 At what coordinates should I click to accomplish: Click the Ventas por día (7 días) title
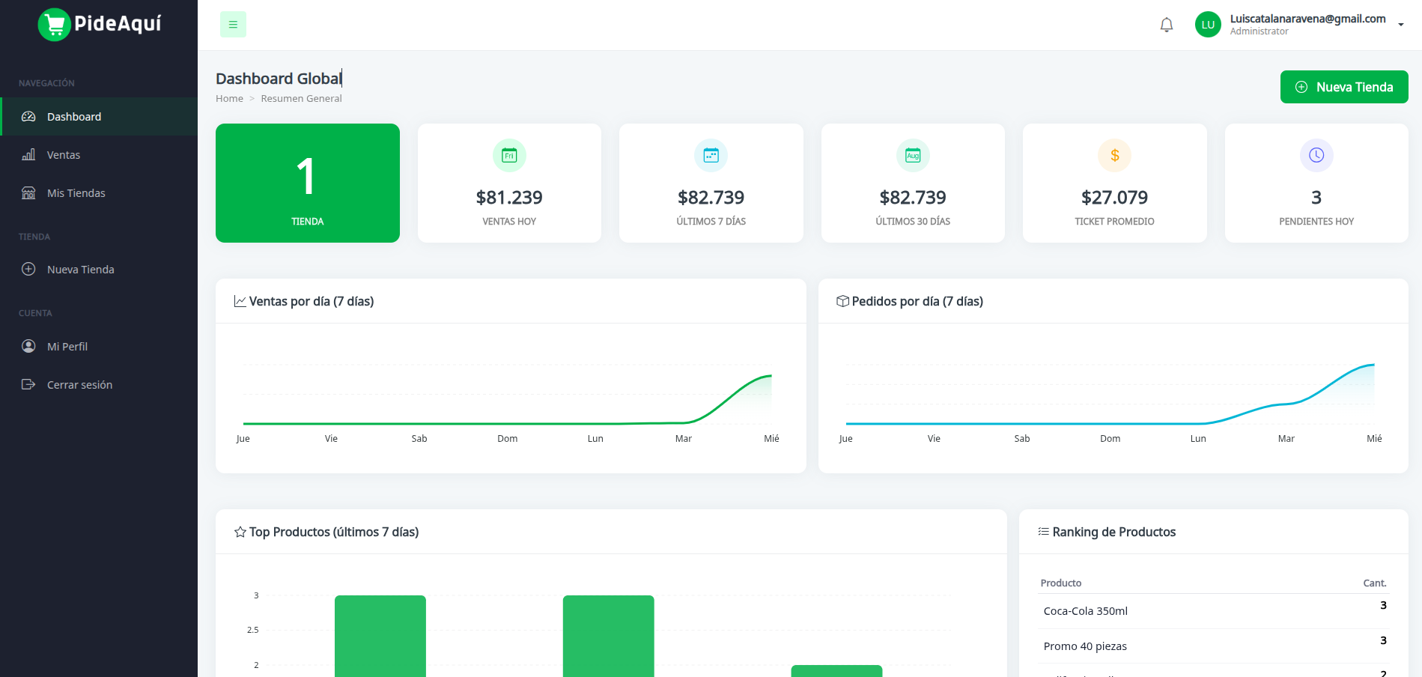[312, 301]
